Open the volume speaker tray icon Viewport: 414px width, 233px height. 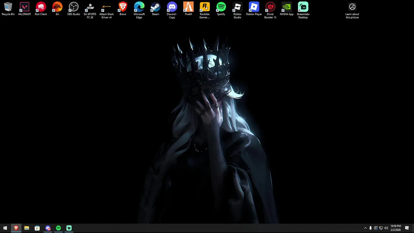[x=386, y=228]
